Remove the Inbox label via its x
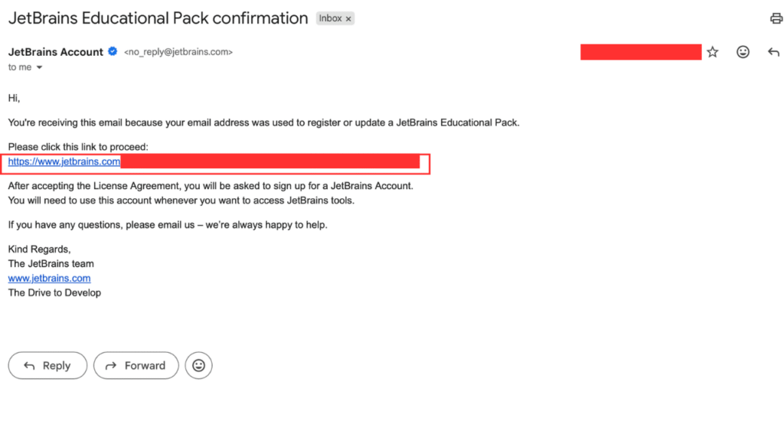This screenshot has width=784, height=441. (348, 18)
